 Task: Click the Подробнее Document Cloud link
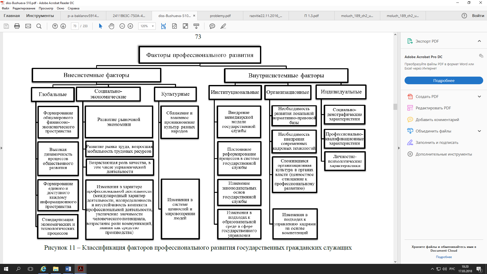click(444, 257)
